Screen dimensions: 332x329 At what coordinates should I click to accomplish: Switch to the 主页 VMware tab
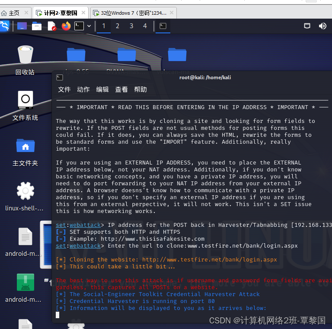(x=14, y=13)
